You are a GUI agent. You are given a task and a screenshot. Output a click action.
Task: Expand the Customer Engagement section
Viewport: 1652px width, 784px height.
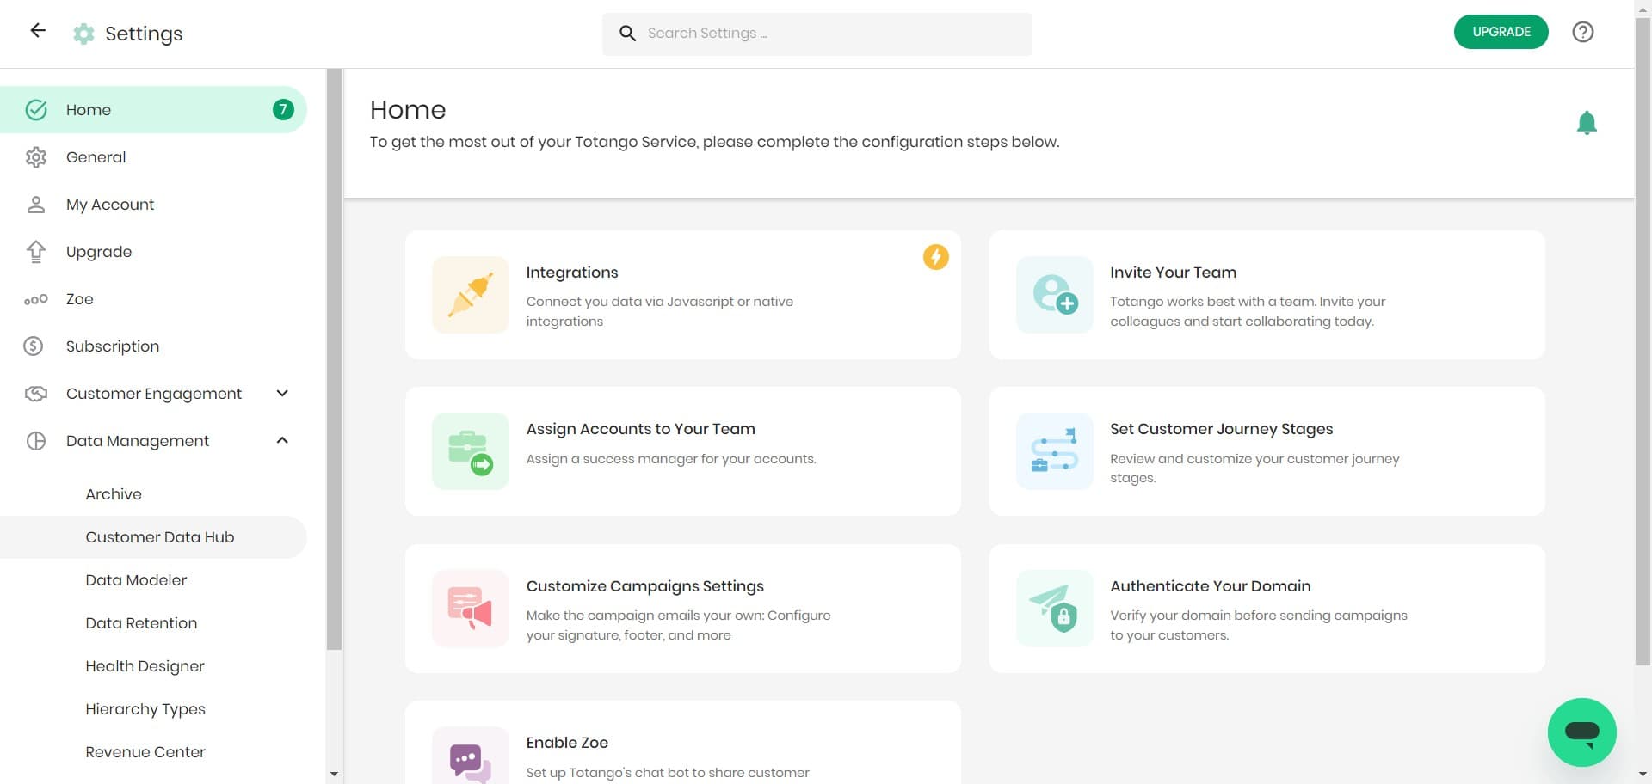pos(281,393)
